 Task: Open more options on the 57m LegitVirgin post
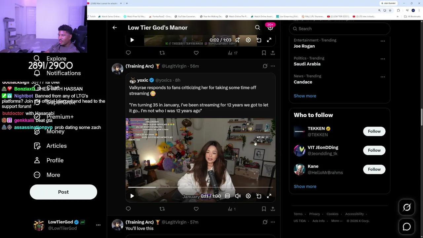[273, 222]
